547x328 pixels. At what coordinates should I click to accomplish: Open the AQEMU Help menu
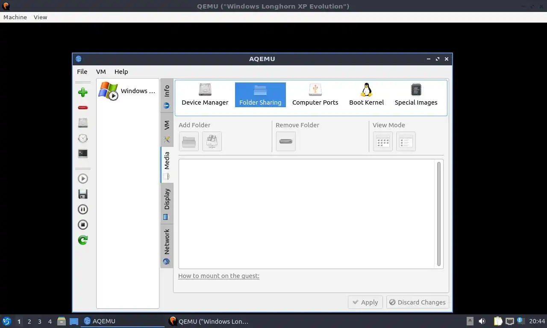(121, 72)
